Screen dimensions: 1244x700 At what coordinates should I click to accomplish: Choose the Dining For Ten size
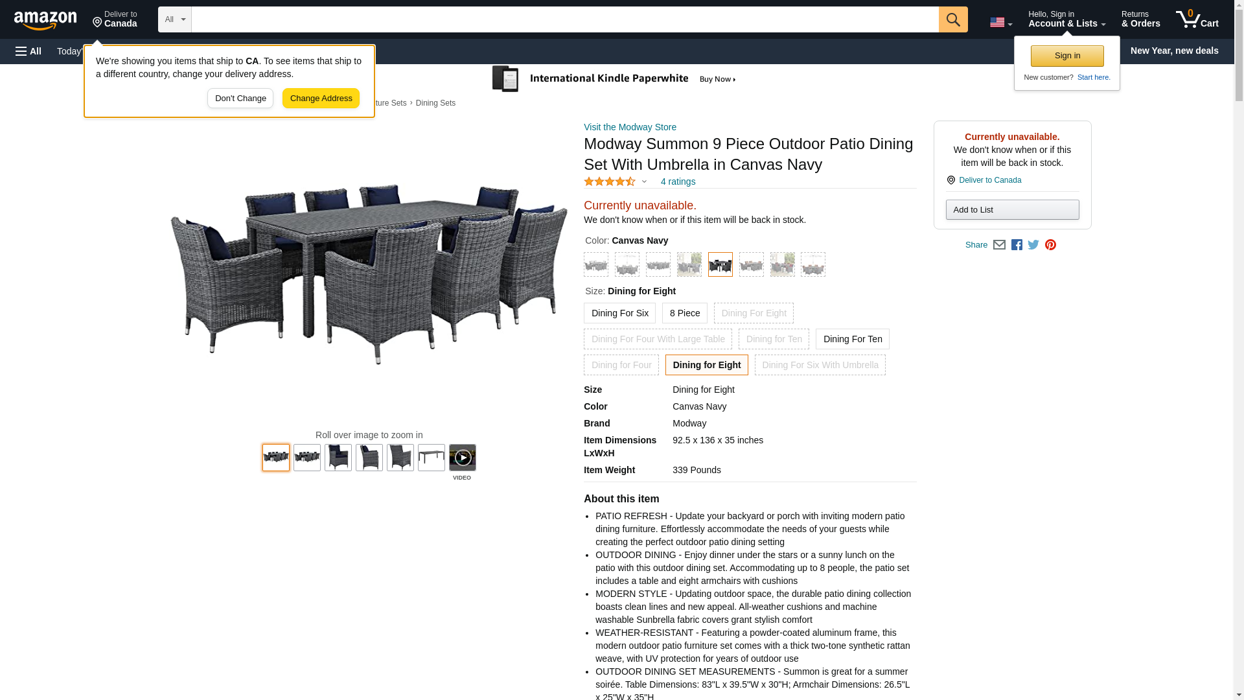coord(852,339)
